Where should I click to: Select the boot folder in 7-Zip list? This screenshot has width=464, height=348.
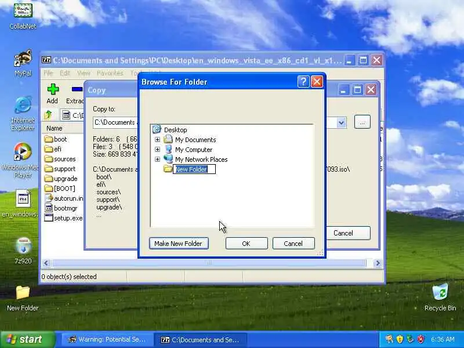click(x=56, y=139)
